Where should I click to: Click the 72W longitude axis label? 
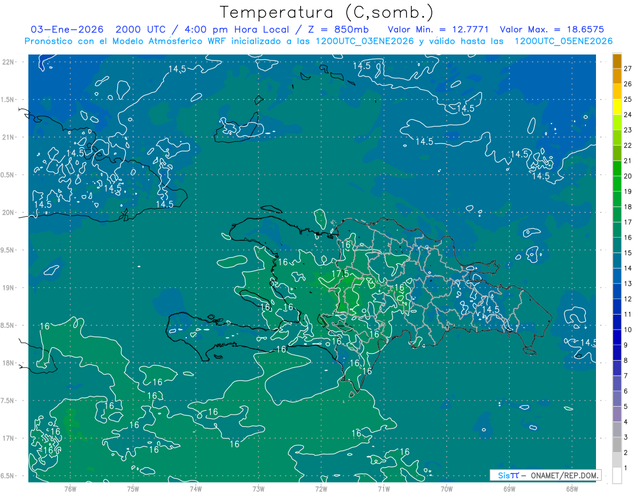coord(321,489)
